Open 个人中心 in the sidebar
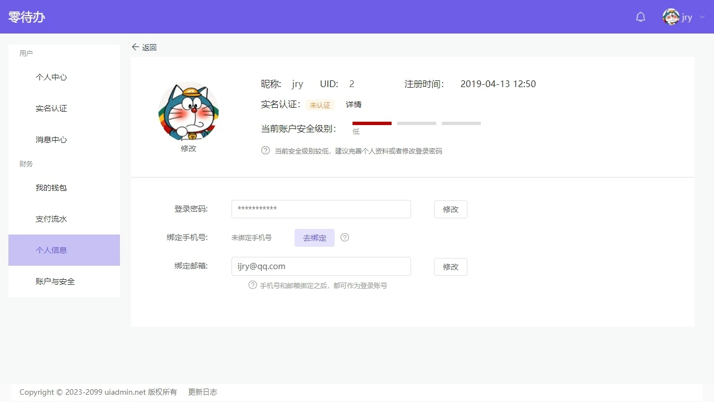 [51, 77]
